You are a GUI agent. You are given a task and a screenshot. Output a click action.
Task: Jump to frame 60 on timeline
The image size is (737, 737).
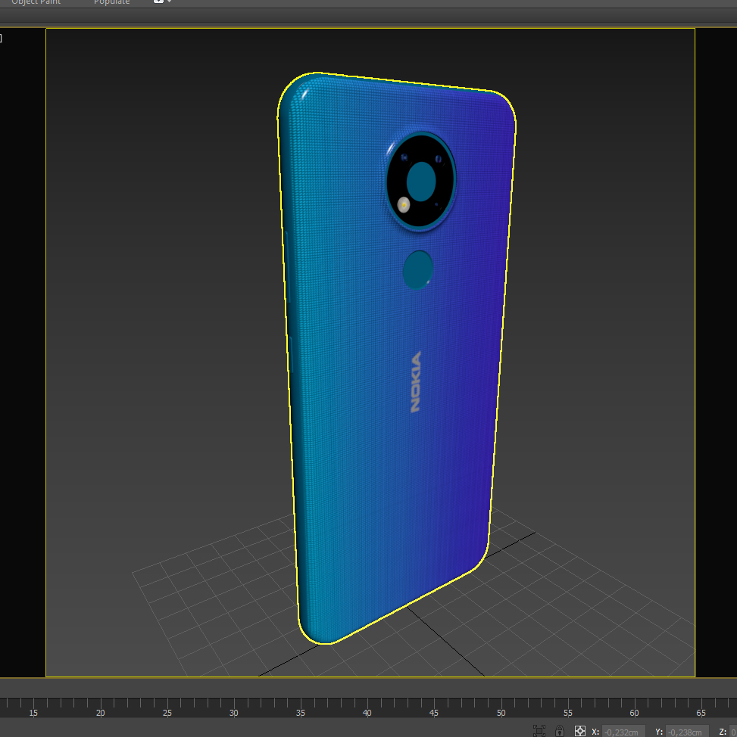click(x=635, y=713)
